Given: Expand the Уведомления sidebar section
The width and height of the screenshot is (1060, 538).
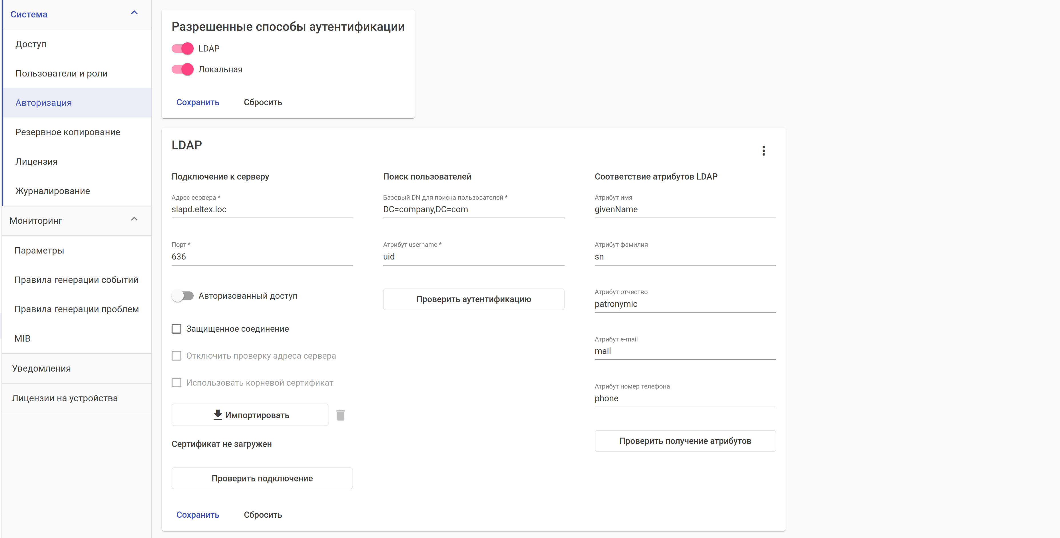Looking at the screenshot, I should (42, 368).
